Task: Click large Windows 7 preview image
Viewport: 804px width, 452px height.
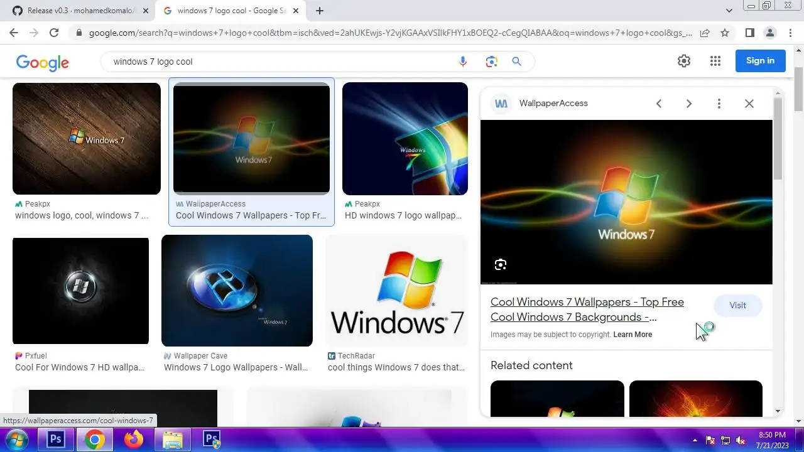Action: coord(626,202)
